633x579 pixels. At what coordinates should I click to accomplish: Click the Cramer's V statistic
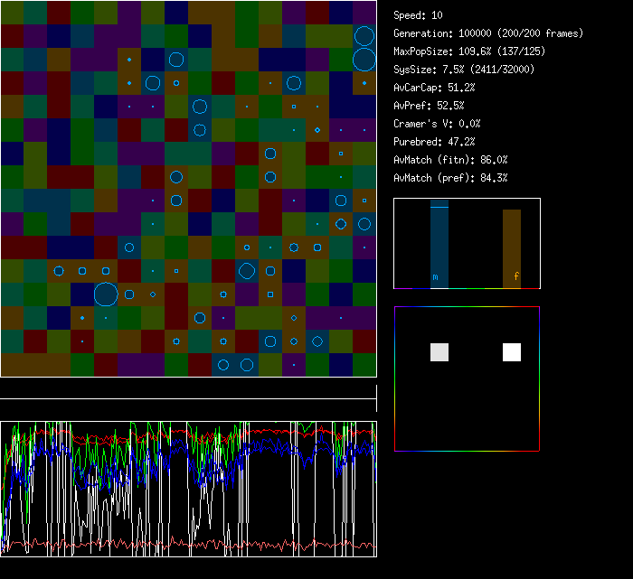click(437, 124)
